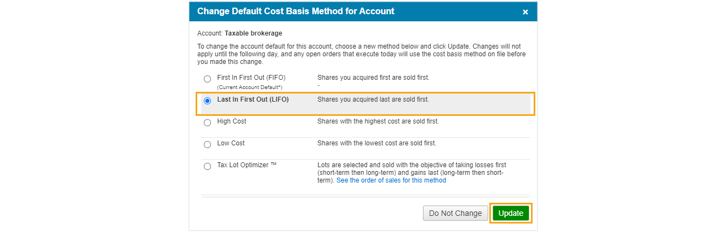Image resolution: width=726 pixels, height=235 pixels.
Task: Click the 'Shares with the highest cost' description
Action: (x=378, y=121)
